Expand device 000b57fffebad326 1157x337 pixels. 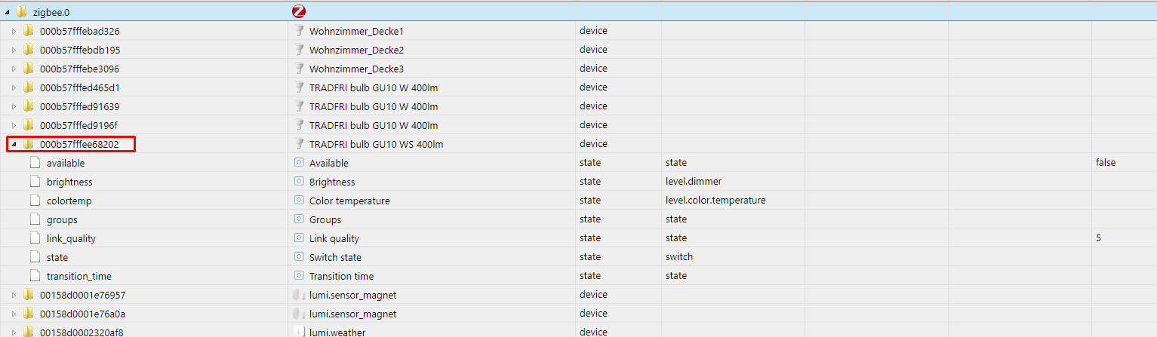[14, 31]
